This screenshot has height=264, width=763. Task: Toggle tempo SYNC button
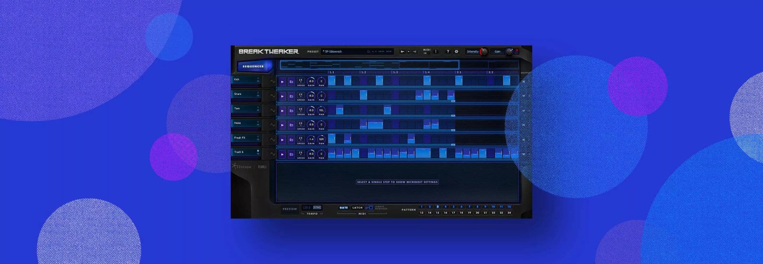[317, 207]
